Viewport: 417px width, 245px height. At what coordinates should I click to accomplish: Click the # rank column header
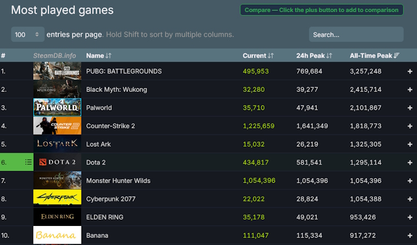pyautogui.click(x=3, y=55)
